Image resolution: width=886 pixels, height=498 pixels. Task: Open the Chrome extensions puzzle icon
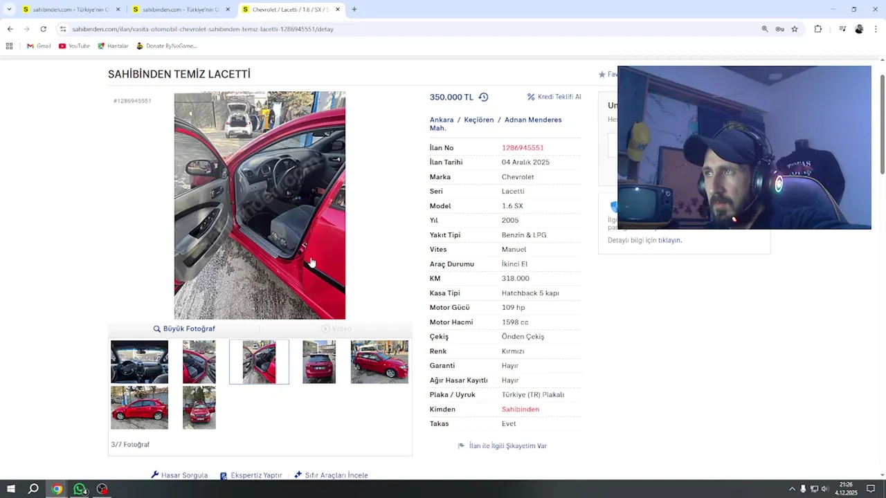[x=817, y=29]
